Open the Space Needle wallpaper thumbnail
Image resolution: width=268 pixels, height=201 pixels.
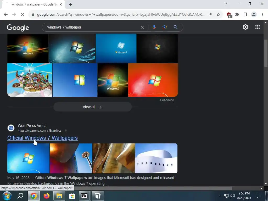pyautogui.click(x=71, y=158)
